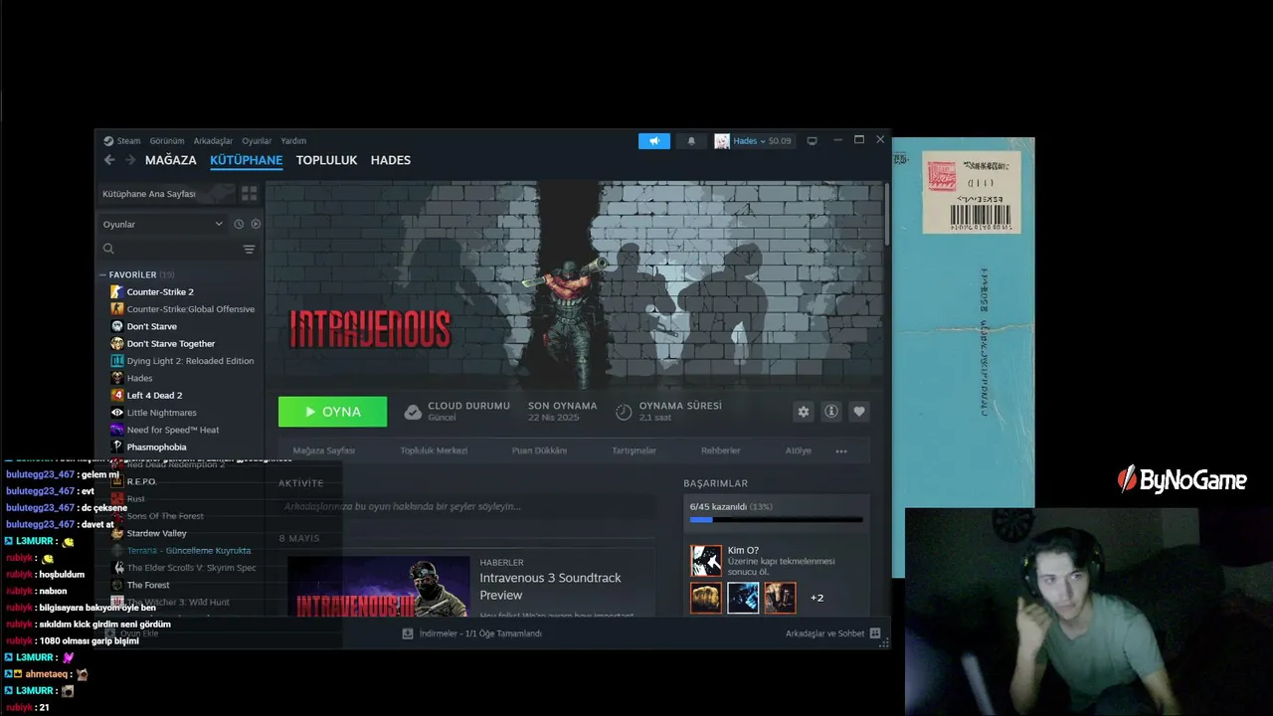Open Rehberler link

(721, 451)
